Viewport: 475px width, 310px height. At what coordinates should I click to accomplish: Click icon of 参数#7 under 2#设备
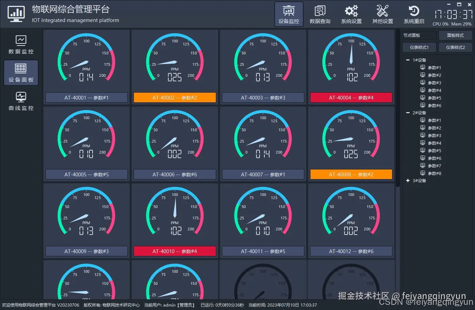(423, 166)
